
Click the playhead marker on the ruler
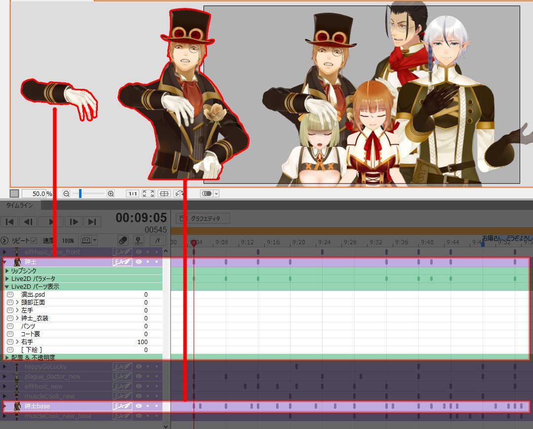[x=194, y=242]
